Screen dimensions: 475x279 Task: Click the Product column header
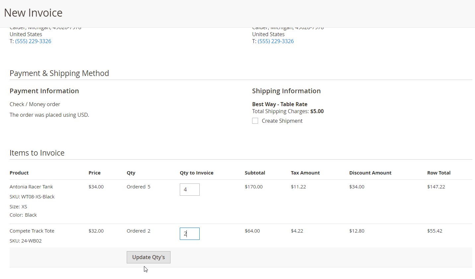(19, 173)
